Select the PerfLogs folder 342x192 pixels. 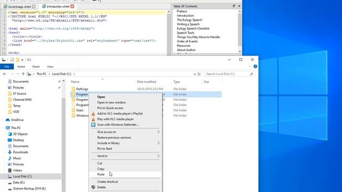click(x=82, y=89)
